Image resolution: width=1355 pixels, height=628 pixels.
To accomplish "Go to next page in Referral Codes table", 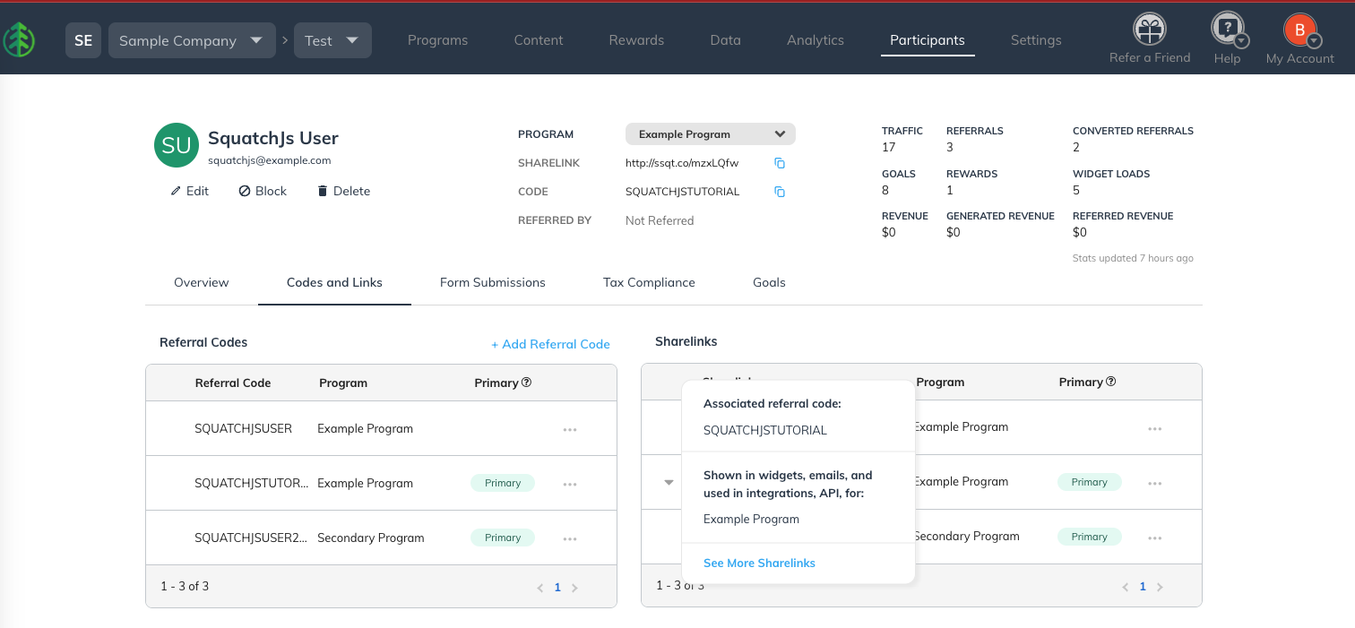I will point(574,588).
